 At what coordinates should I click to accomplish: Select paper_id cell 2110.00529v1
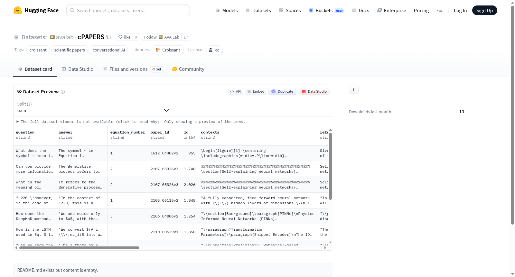pos(164,232)
